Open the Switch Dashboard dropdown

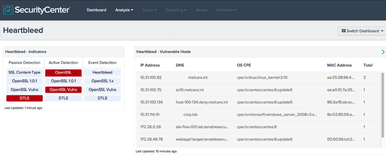pos(362,31)
